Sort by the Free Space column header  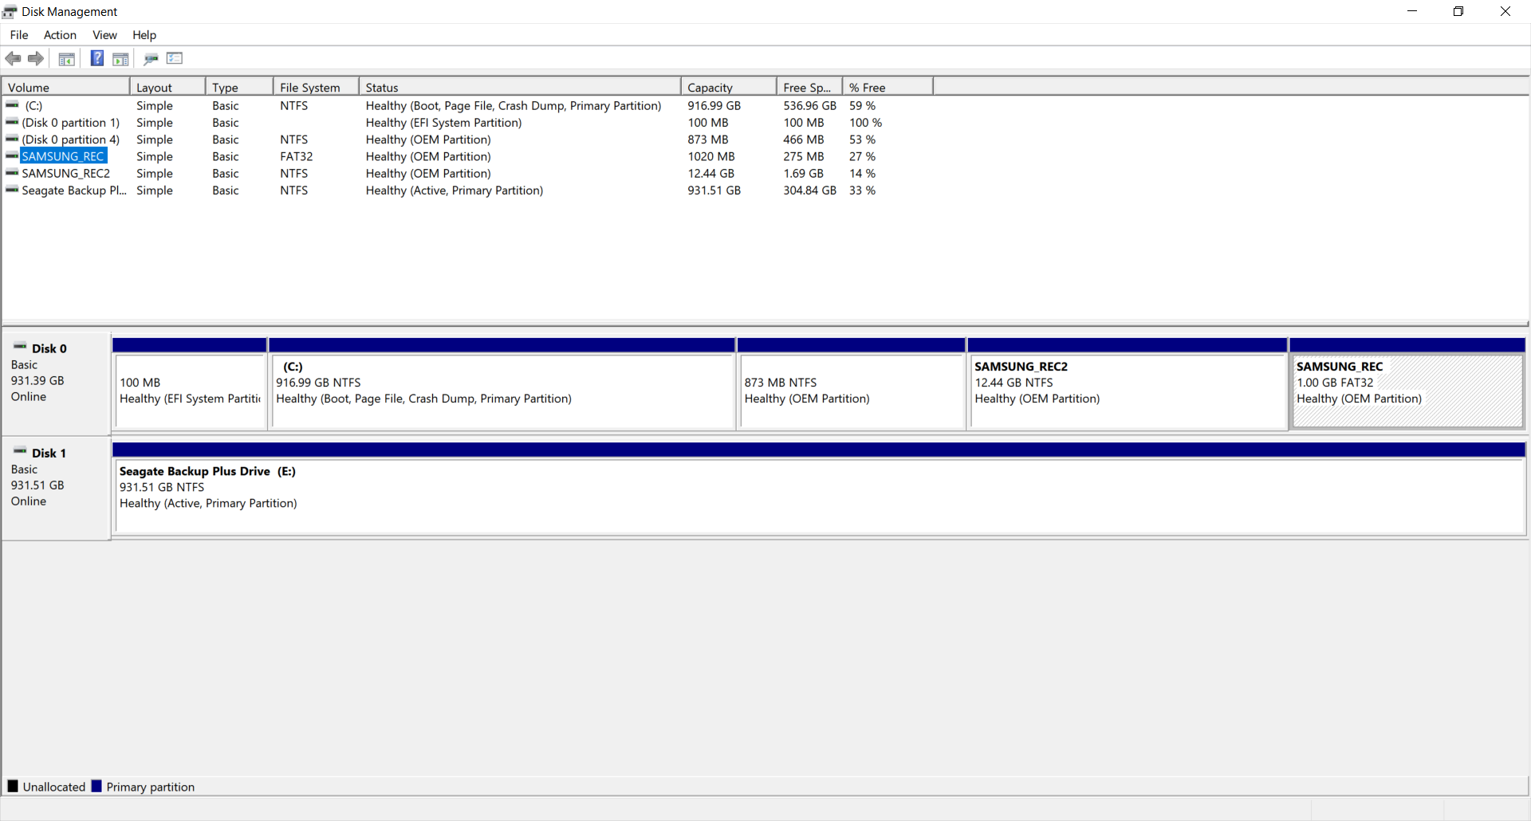coord(809,88)
